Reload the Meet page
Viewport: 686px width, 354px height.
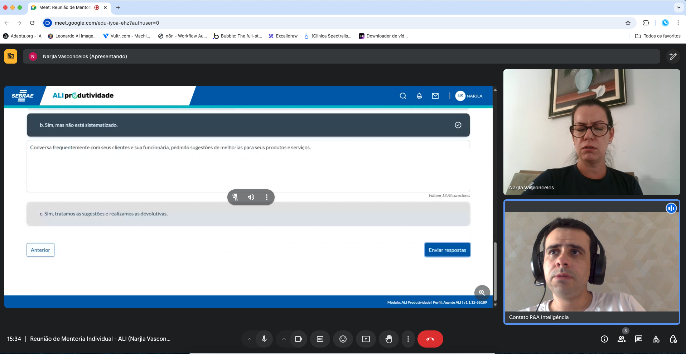[32, 23]
